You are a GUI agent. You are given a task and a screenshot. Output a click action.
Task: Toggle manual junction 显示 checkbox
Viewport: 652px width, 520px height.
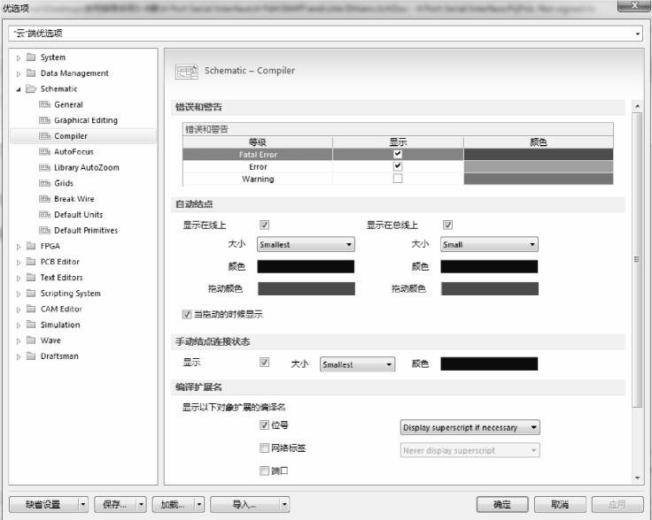(x=265, y=363)
